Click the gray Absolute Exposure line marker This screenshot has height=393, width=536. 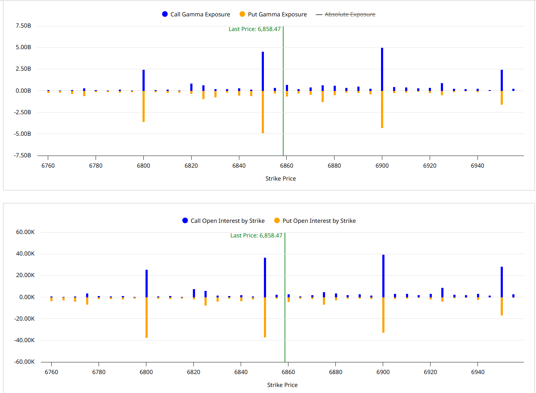coord(319,14)
